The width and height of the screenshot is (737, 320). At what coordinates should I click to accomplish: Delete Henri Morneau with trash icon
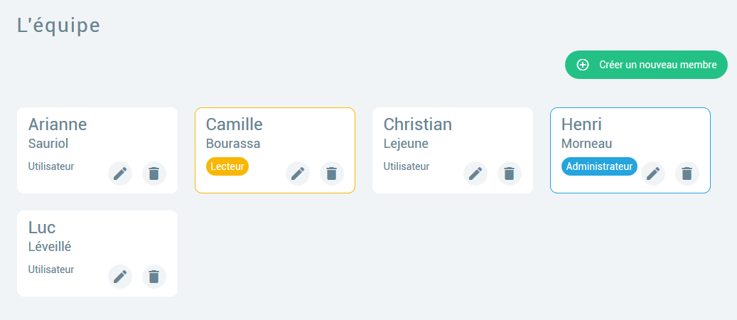(x=687, y=174)
